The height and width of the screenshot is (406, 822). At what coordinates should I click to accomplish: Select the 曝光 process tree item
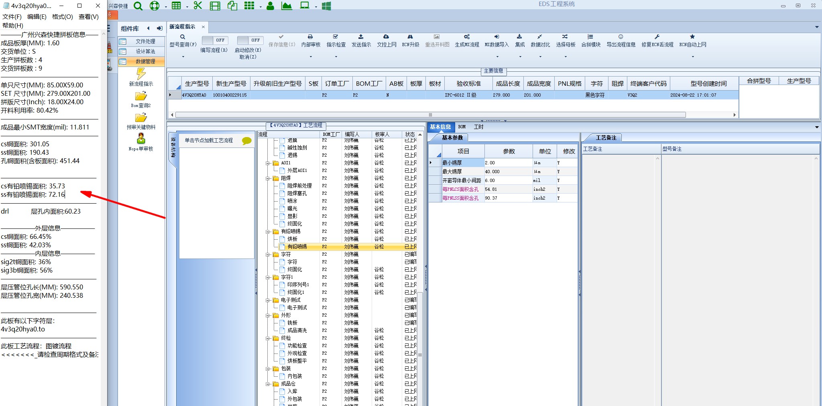[292, 209]
